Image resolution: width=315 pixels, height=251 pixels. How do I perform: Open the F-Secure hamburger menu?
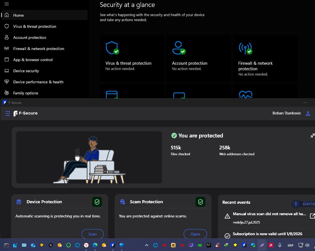(x=8, y=114)
